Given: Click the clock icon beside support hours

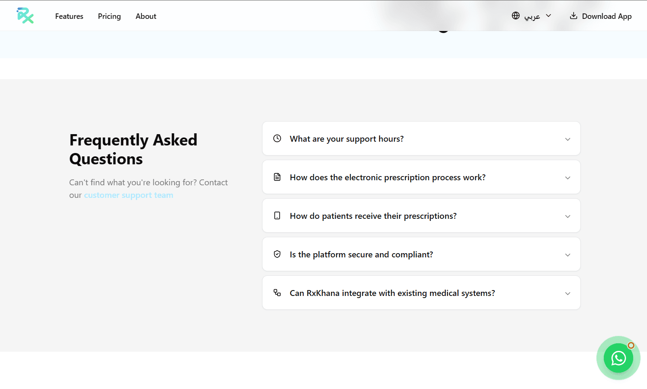Looking at the screenshot, I should 277,139.
